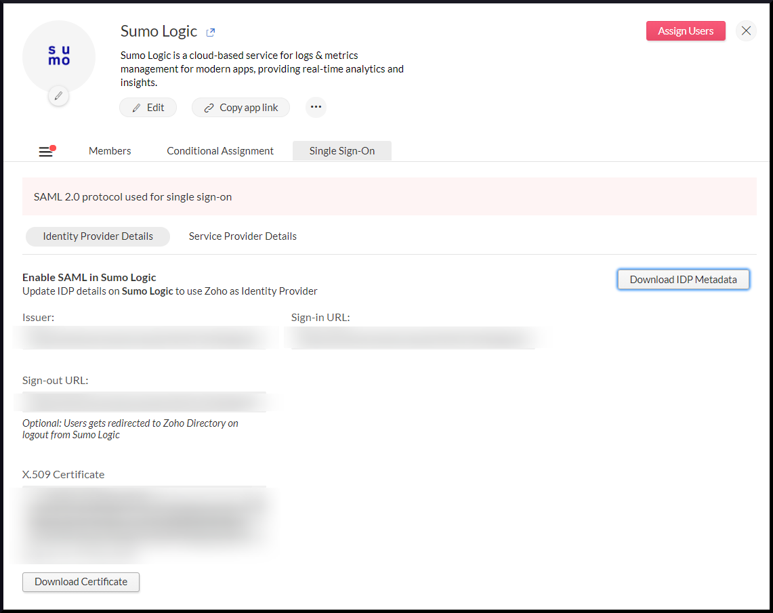Show Identity Provider Details

click(x=98, y=236)
